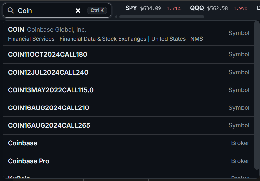
Task: Select COIN11OCT2024CALL180 option symbol
Action: pos(129,55)
